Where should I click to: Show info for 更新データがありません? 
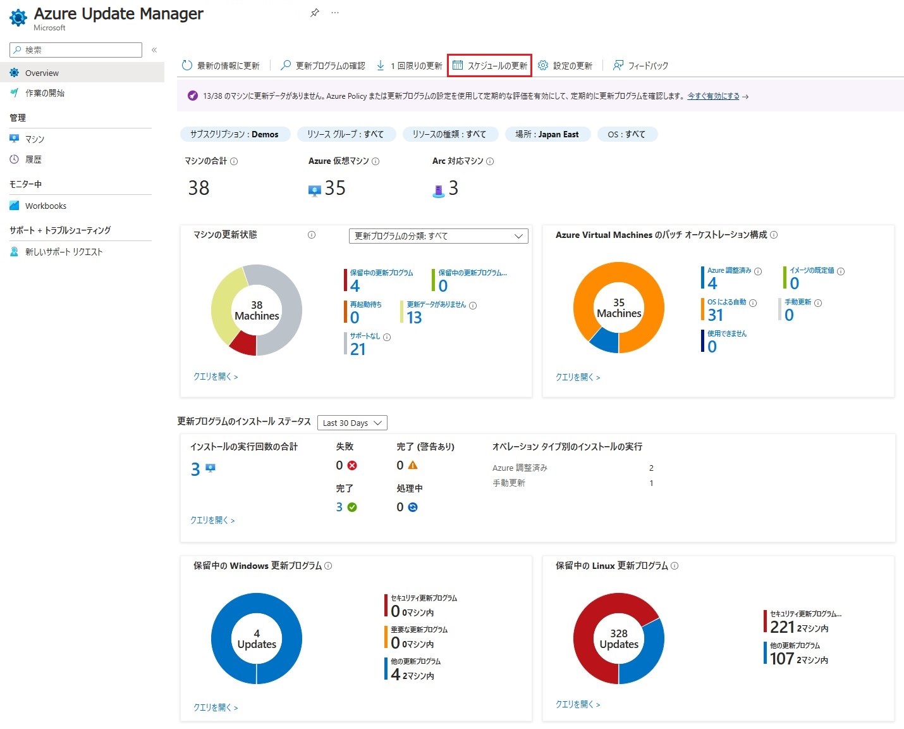[x=473, y=306]
